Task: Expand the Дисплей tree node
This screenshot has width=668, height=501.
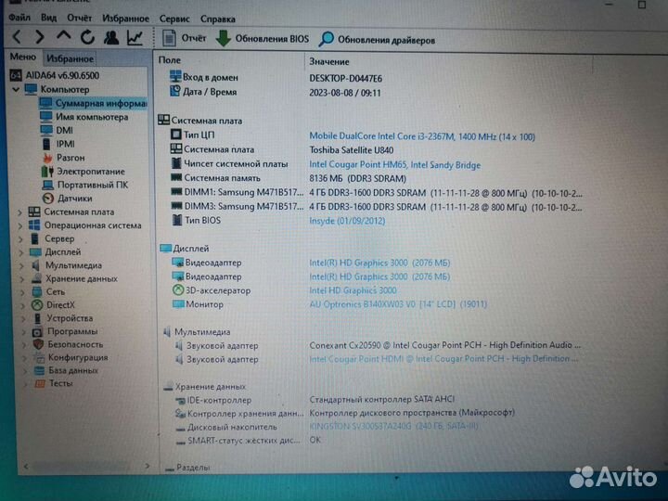Action: click(x=21, y=252)
